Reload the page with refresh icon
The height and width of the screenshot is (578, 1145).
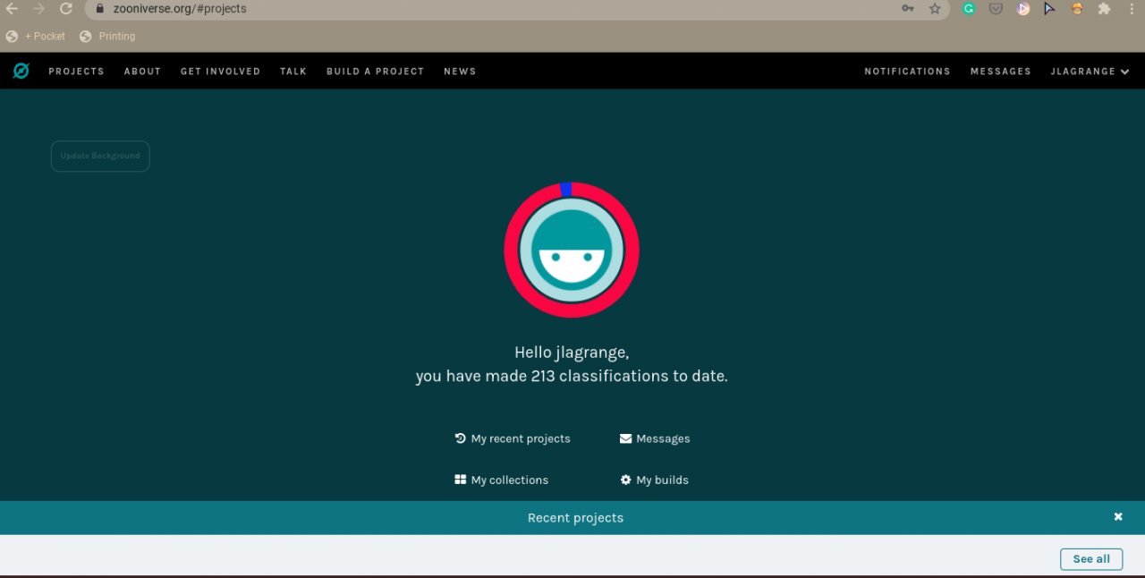tap(65, 9)
